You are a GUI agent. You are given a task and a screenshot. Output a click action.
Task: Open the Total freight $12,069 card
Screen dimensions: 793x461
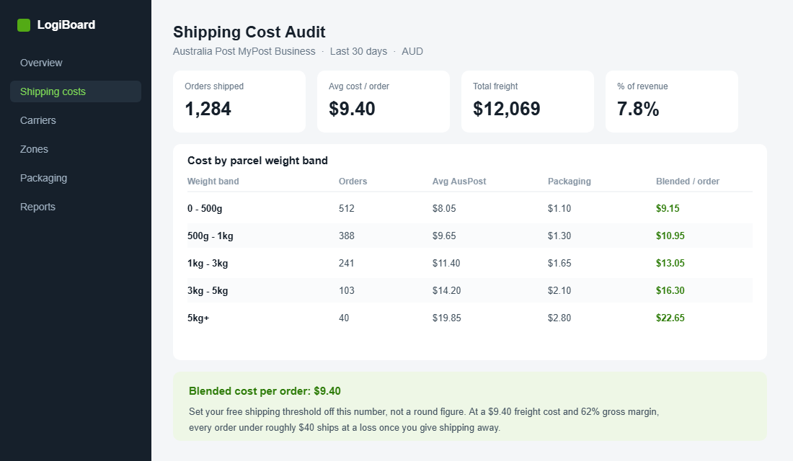[528, 102]
